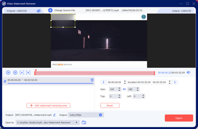Image resolution: width=198 pixels, height=129 pixels.
Task: Play the video preview
Action: point(8,73)
